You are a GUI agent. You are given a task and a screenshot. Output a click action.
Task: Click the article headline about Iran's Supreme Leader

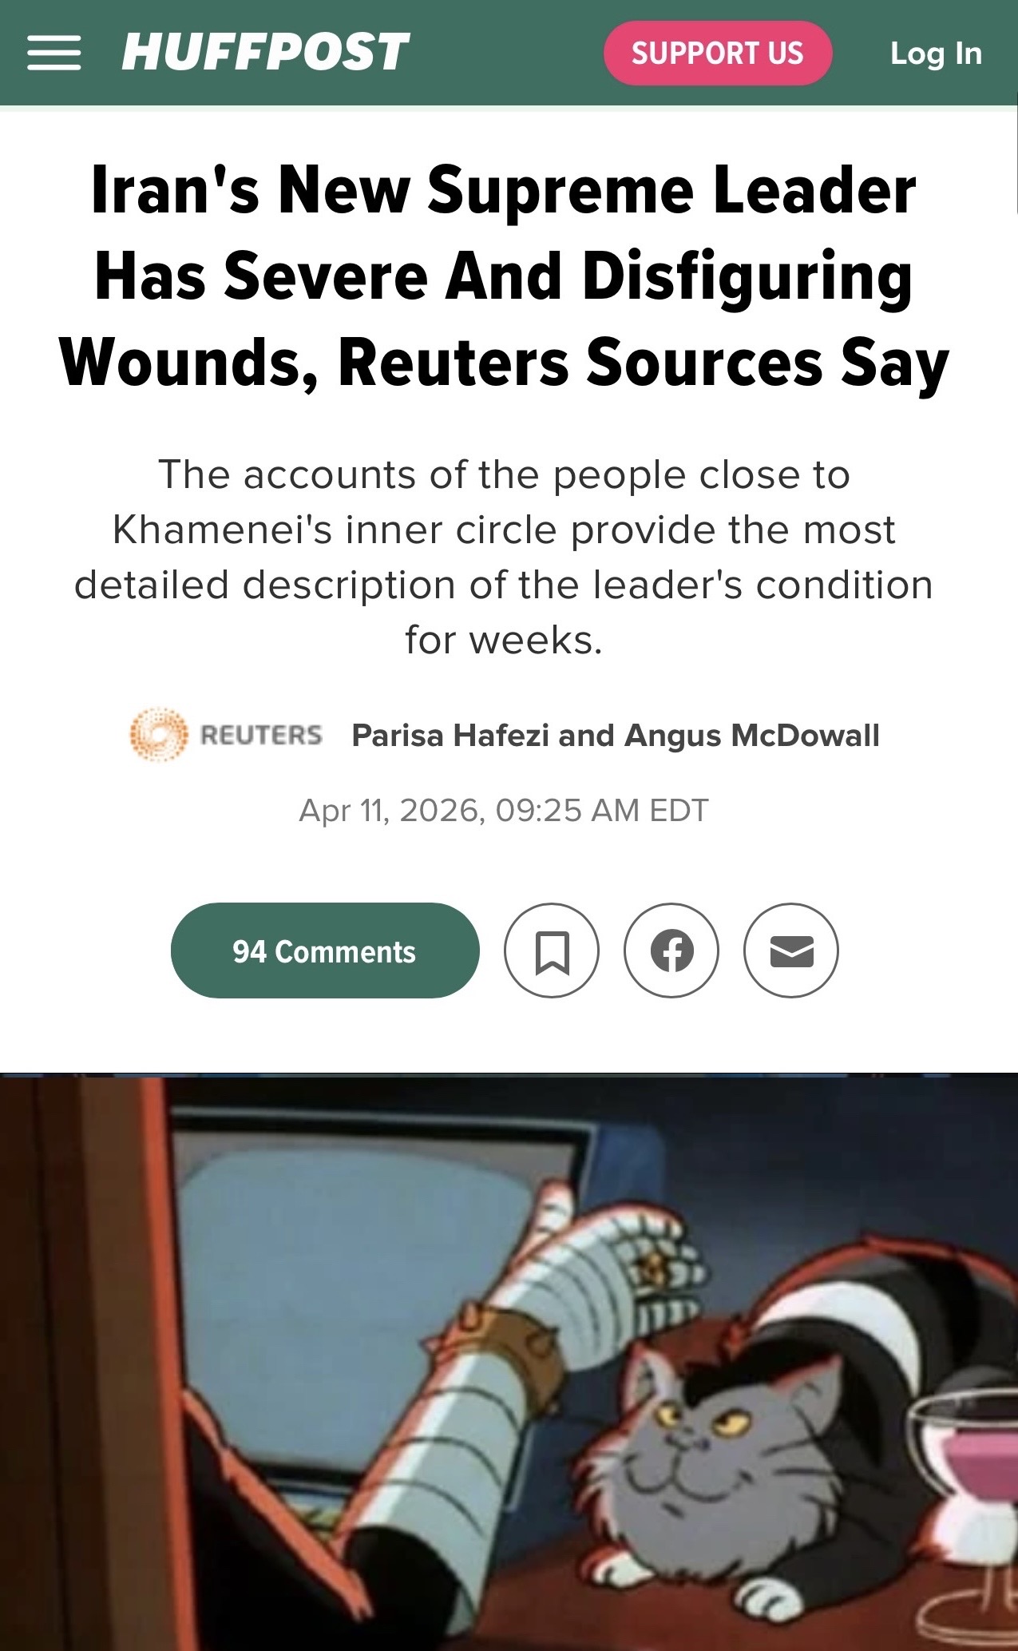pos(505,277)
